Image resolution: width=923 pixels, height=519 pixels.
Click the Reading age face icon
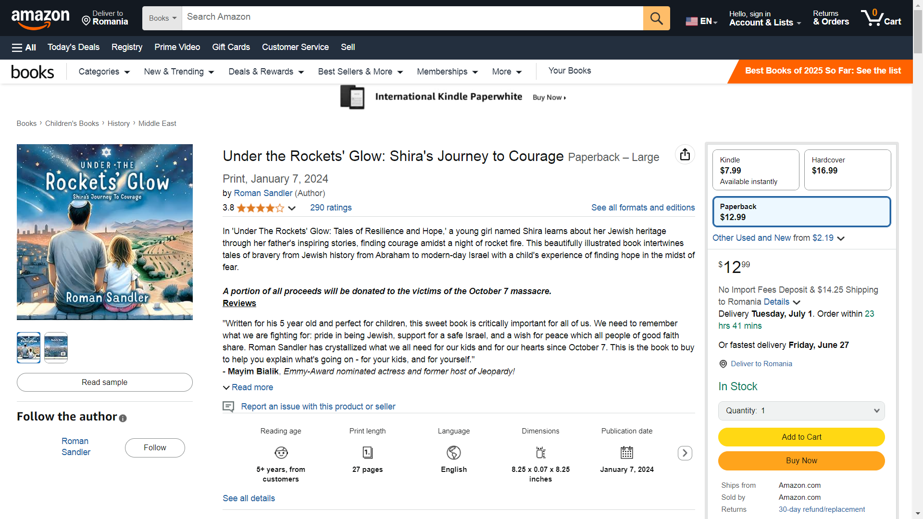[x=281, y=453]
